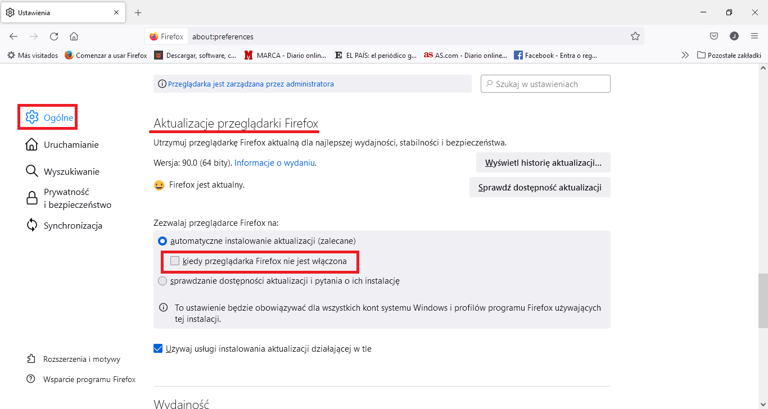This screenshot has width=768, height=409.
Task: Open the Pozostałe zakładki bookmarks folder
Action: point(729,55)
